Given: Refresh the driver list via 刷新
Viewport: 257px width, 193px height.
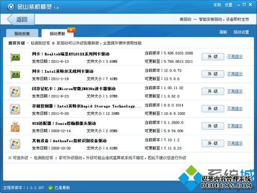Looking at the screenshot, I should click(223, 32).
